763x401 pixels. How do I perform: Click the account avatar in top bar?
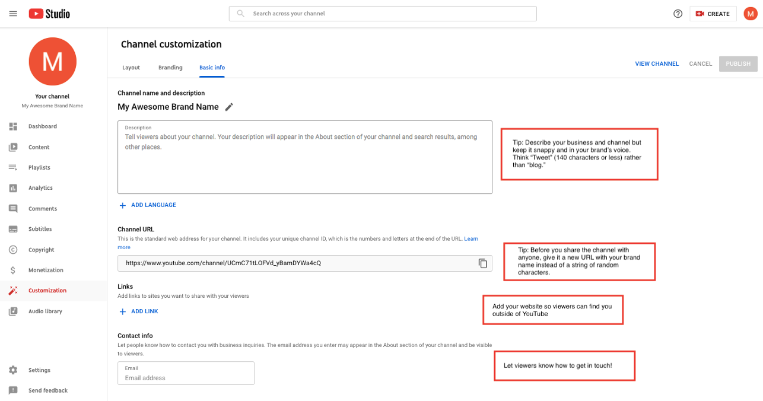tap(751, 14)
